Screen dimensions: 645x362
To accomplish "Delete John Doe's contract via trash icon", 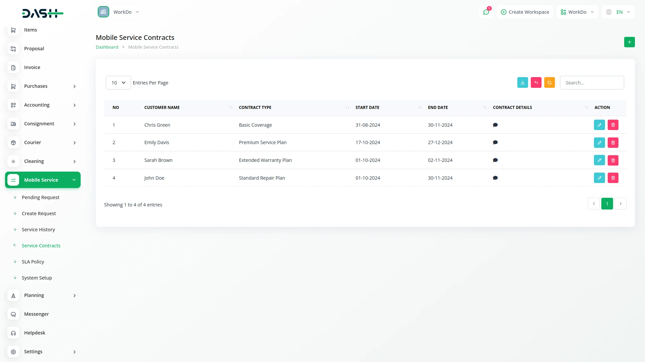I will [x=613, y=178].
